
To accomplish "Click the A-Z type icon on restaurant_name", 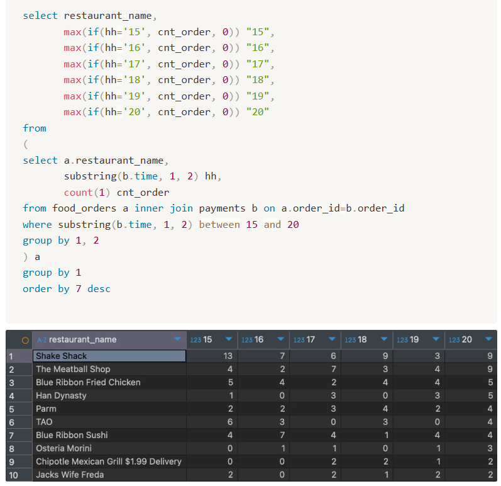I will (x=41, y=340).
